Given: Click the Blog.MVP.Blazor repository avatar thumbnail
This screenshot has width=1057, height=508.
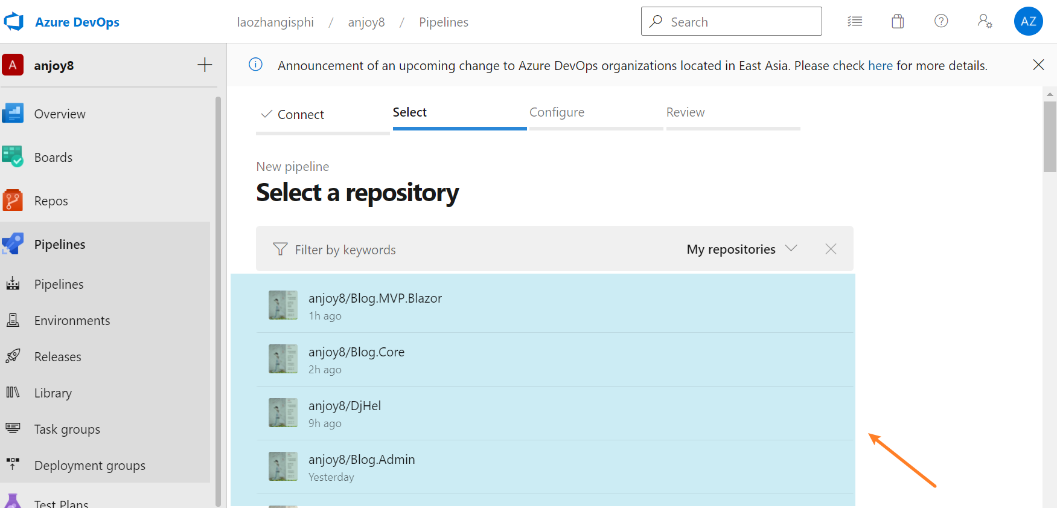Looking at the screenshot, I should coord(283,305).
